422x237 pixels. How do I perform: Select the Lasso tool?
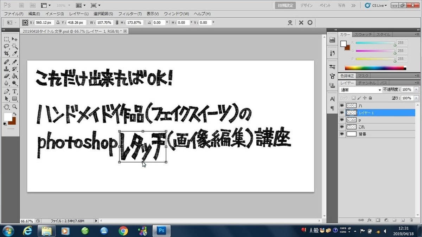tap(6, 46)
